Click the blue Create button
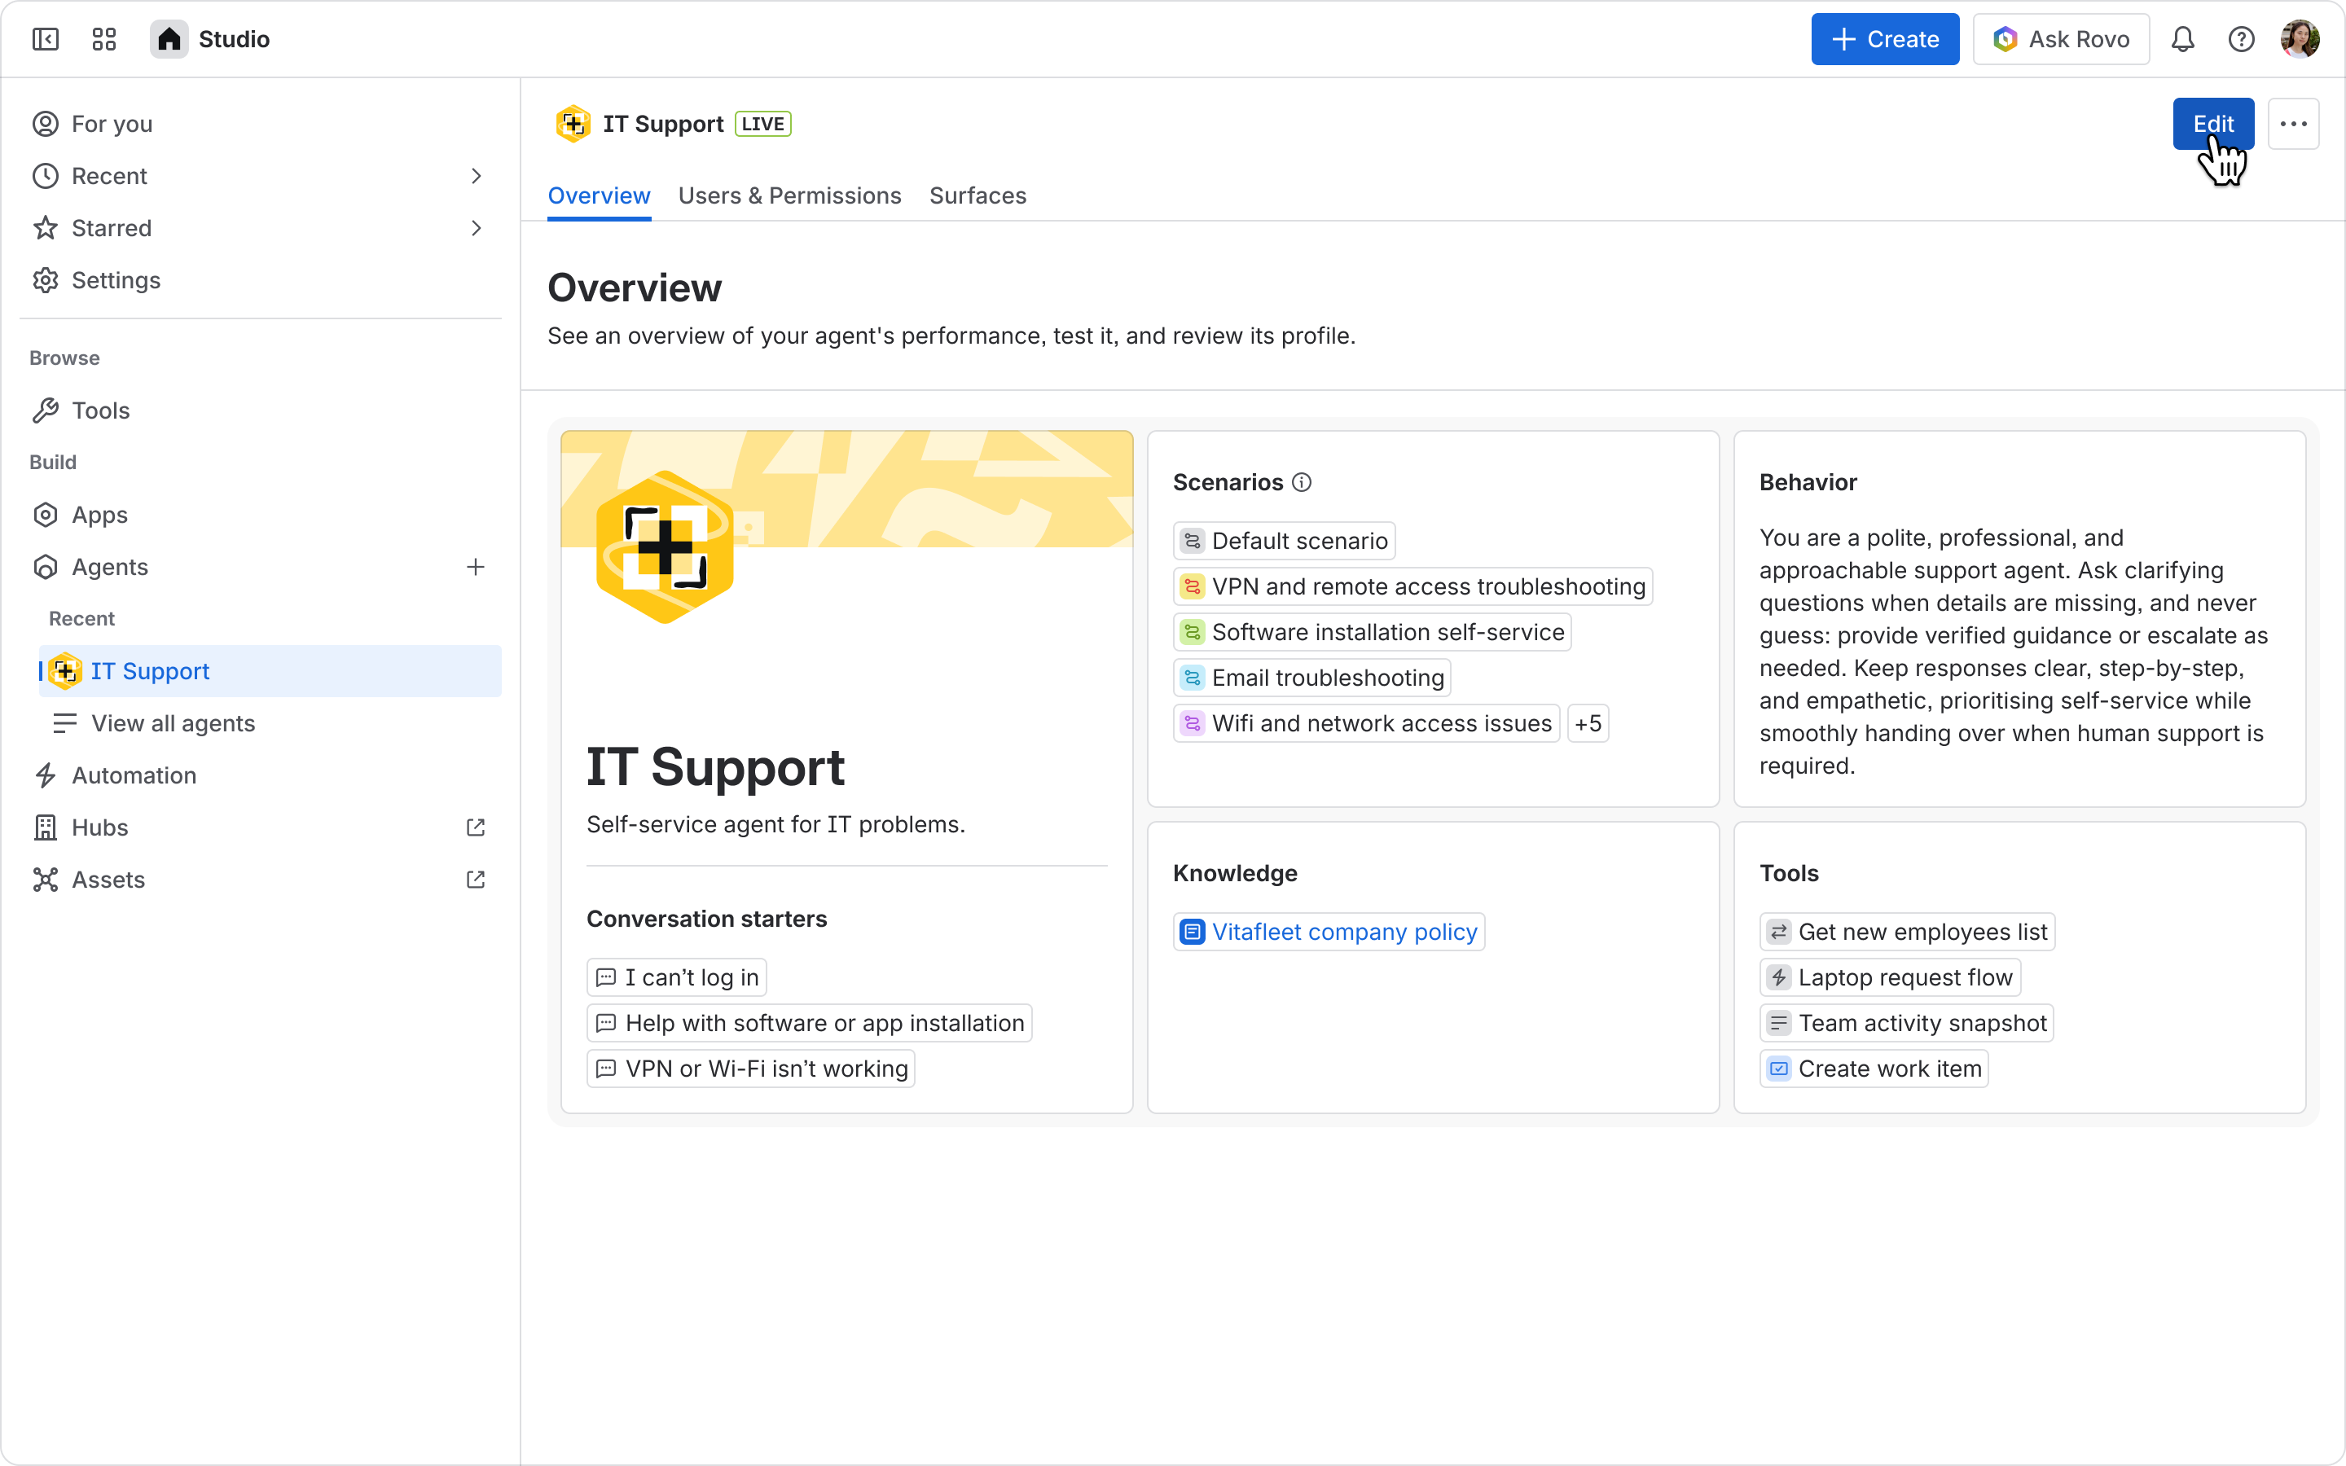 pyautogui.click(x=1885, y=39)
